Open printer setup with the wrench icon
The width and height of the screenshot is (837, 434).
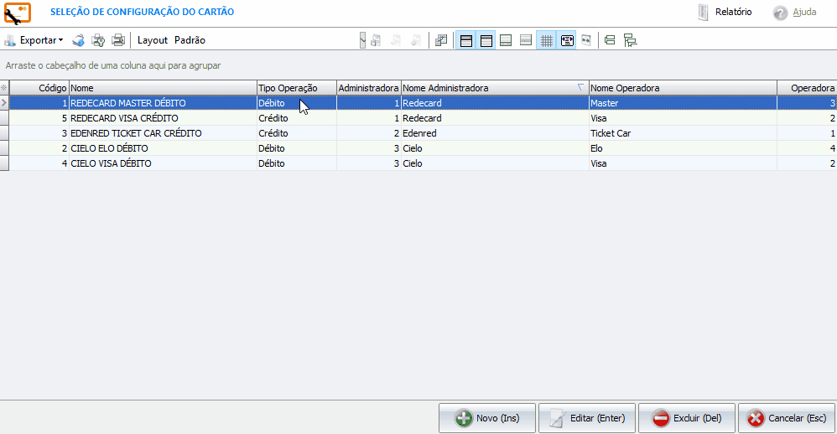[98, 40]
